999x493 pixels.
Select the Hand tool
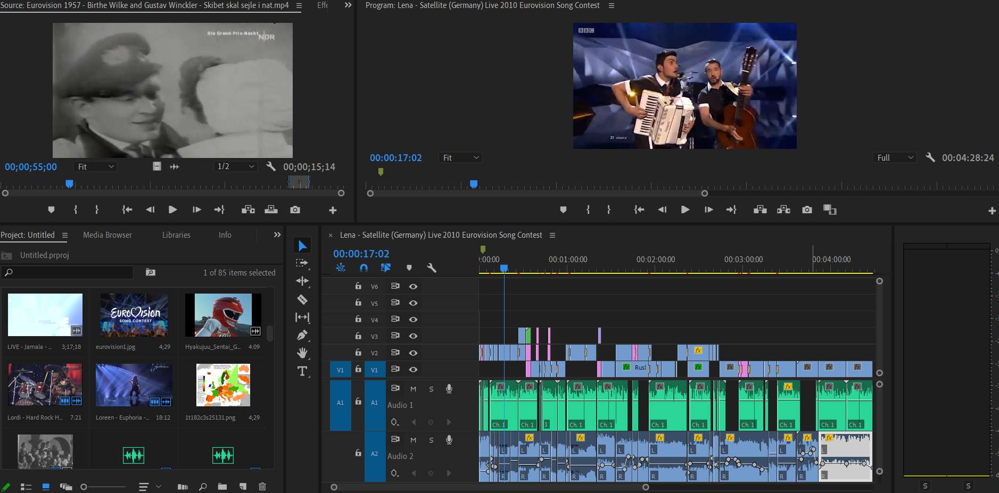(302, 353)
